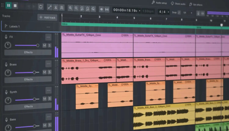Image resolution: width=229 pixels, height=131 pixels.
Task: Click the microphone record meter icon
Action: [198, 13]
